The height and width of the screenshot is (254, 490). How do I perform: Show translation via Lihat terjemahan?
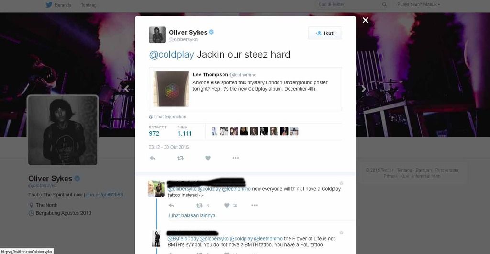168,117
